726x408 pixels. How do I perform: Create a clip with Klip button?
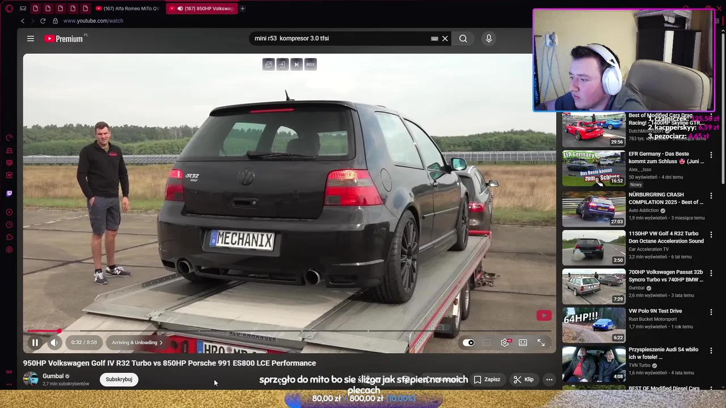pyautogui.click(x=524, y=379)
